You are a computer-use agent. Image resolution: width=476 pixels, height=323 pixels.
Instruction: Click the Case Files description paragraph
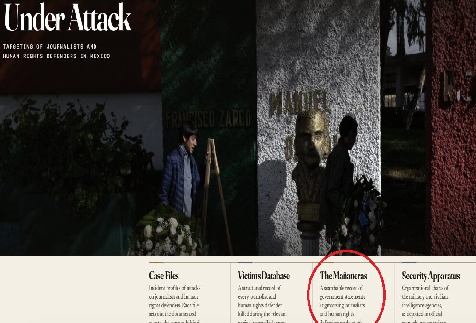coord(175,304)
